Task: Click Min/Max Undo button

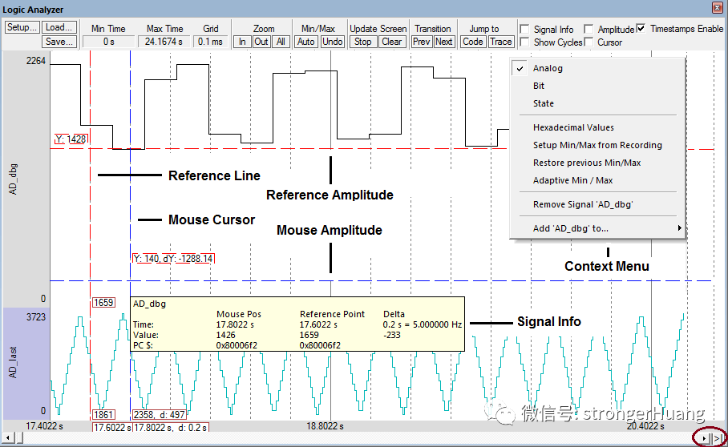Action: [333, 42]
